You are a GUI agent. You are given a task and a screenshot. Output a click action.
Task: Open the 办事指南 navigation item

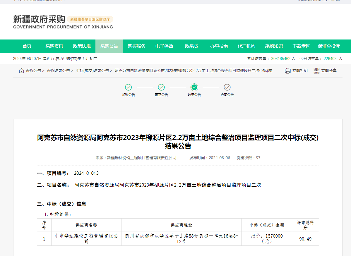pyautogui.click(x=219, y=46)
